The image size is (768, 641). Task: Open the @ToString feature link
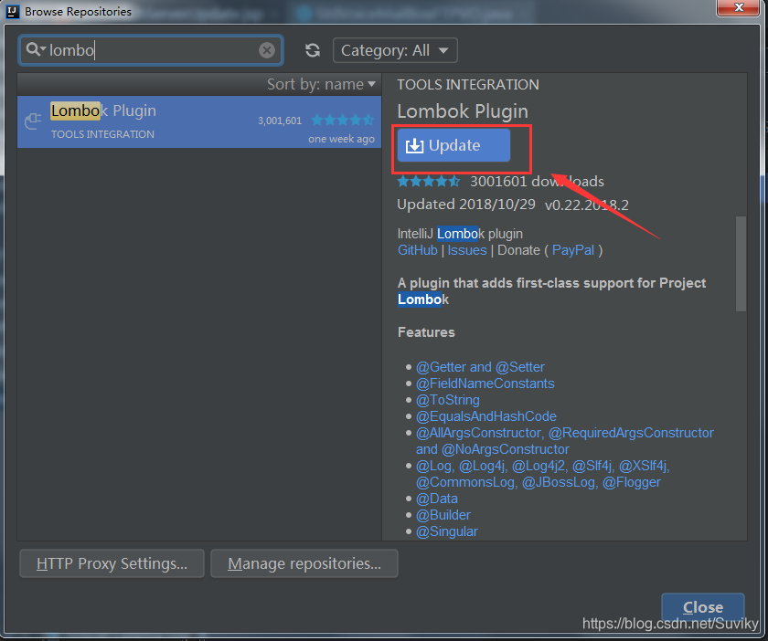448,400
